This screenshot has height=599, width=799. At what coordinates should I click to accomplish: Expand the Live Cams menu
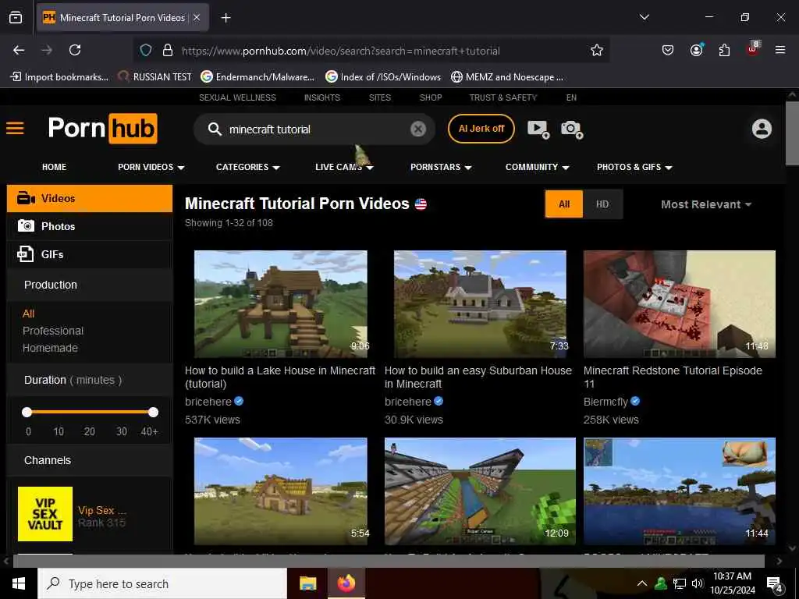[x=344, y=167]
